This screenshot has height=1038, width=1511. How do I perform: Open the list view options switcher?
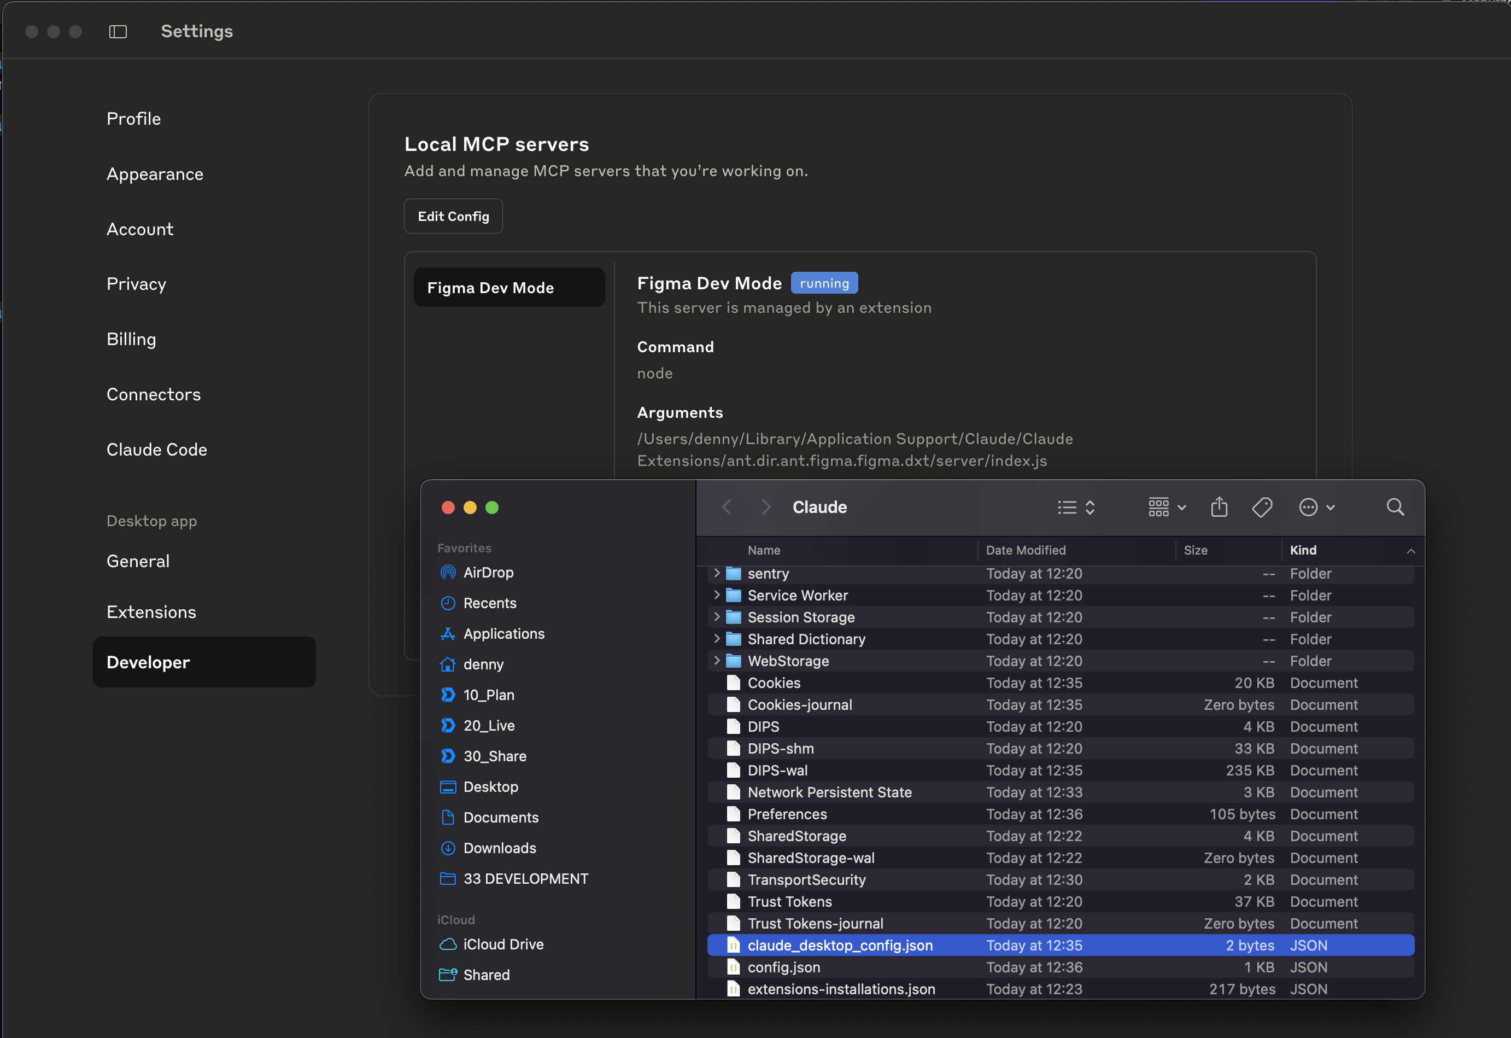coord(1076,508)
